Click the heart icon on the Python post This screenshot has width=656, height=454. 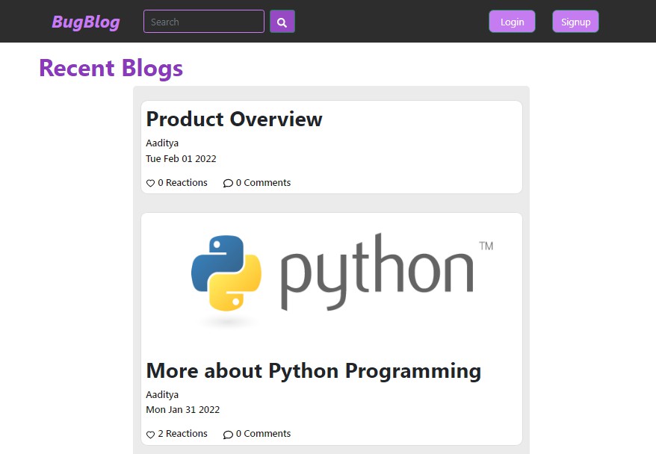pos(150,434)
